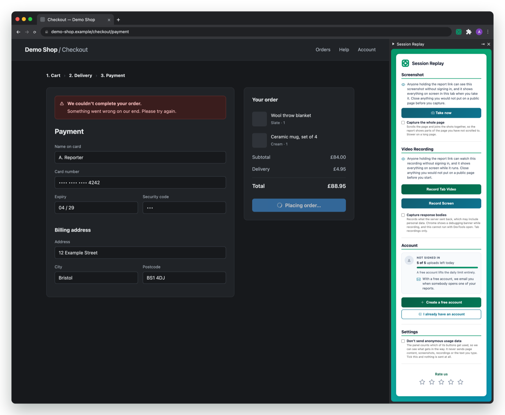Image resolution: width=505 pixels, height=415 pixels.
Task: Click the envelope icon in Account card
Action: 419,279
